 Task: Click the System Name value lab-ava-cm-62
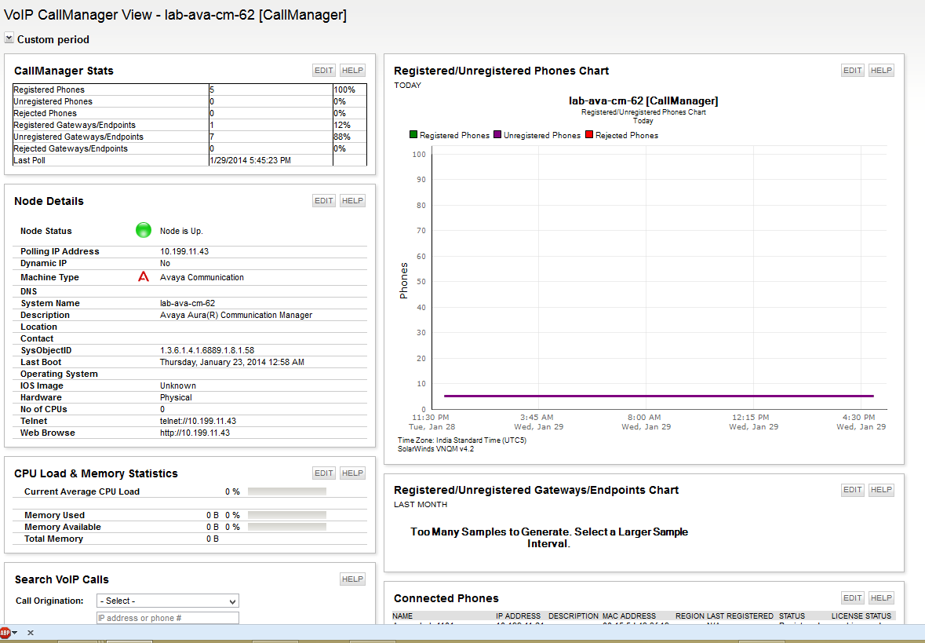pyautogui.click(x=188, y=304)
